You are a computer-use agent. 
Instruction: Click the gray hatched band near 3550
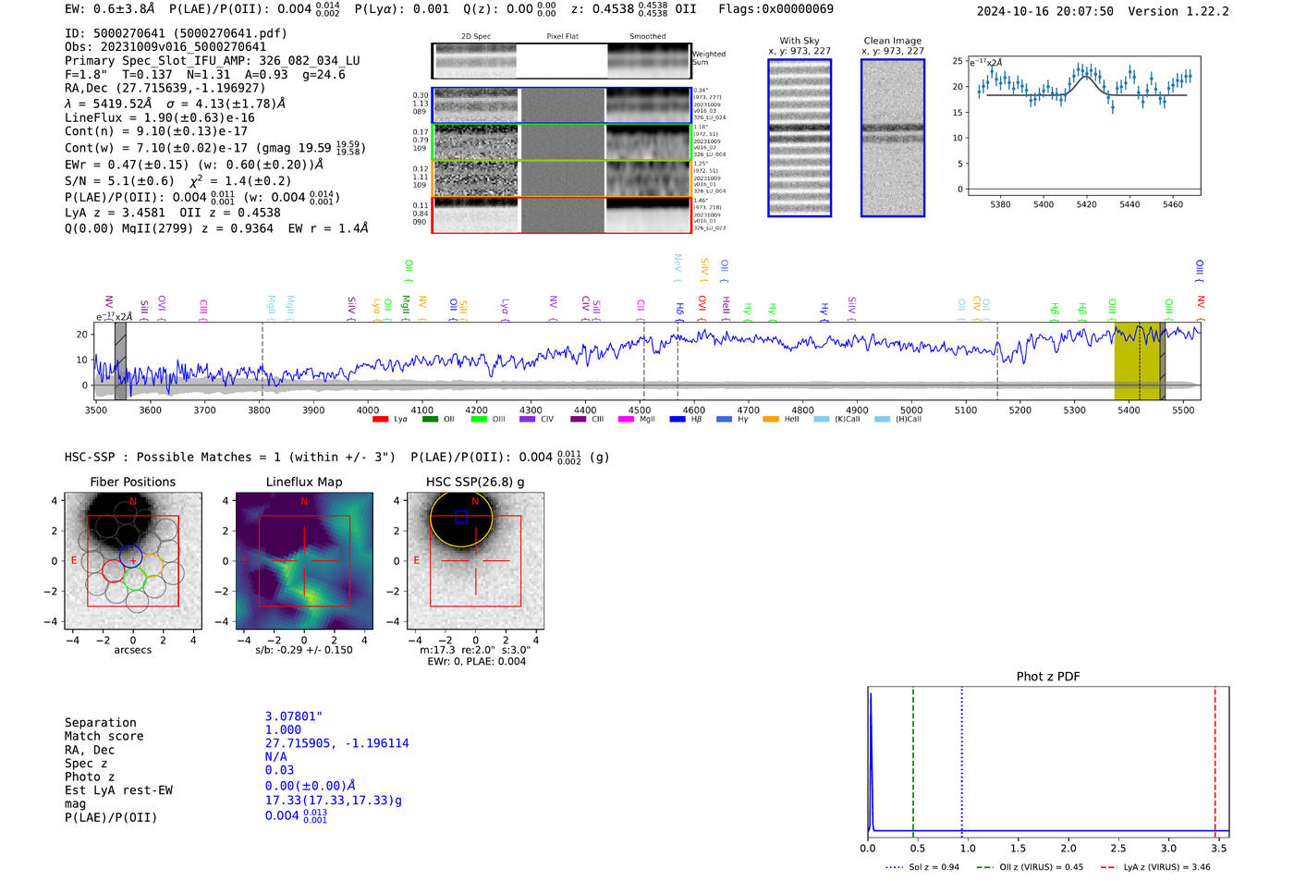[120, 361]
